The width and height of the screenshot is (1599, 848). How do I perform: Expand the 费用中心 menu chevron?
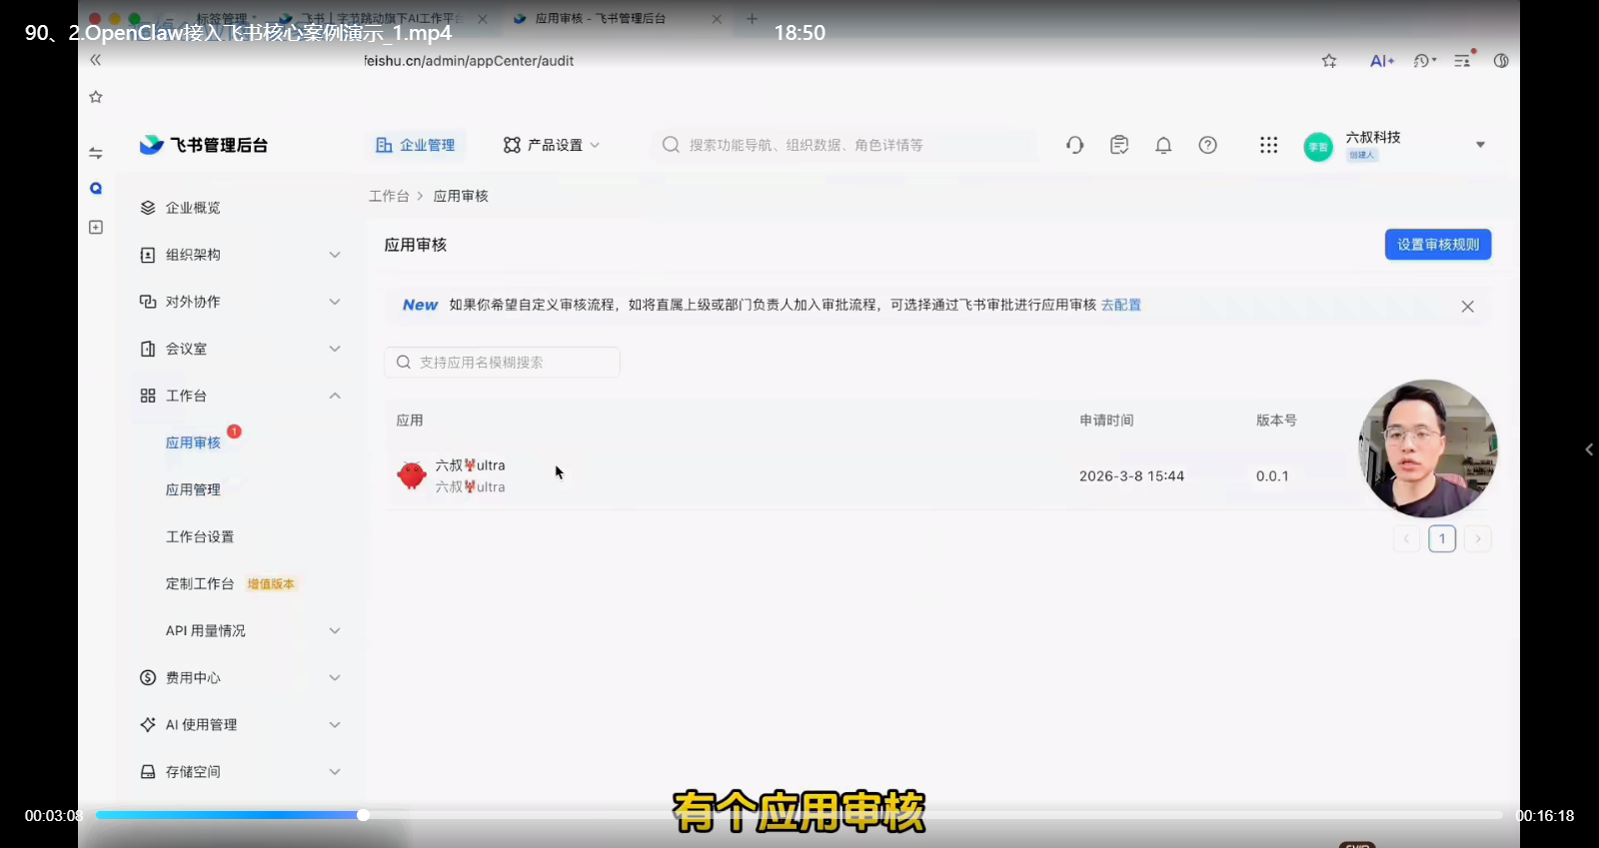(x=335, y=677)
